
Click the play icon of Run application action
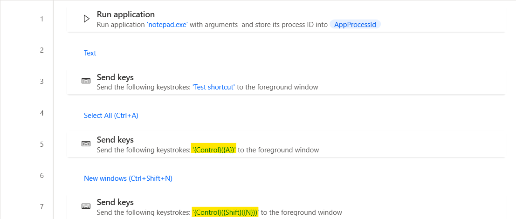pyautogui.click(x=86, y=19)
